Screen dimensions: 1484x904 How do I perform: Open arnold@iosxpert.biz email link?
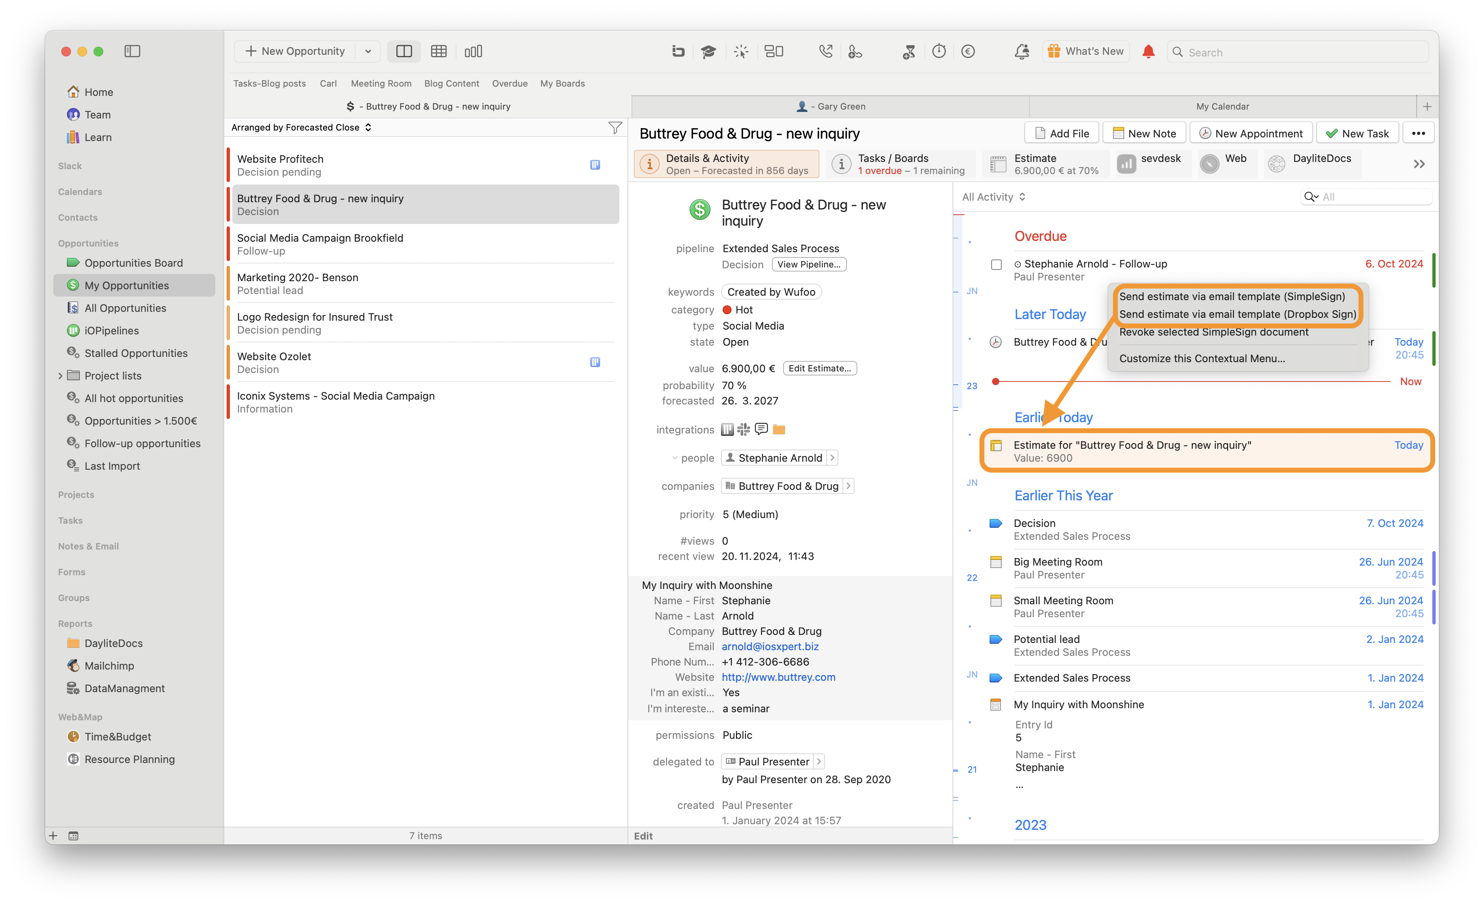(770, 647)
